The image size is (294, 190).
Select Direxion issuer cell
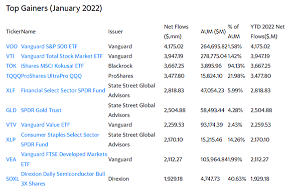118,179
